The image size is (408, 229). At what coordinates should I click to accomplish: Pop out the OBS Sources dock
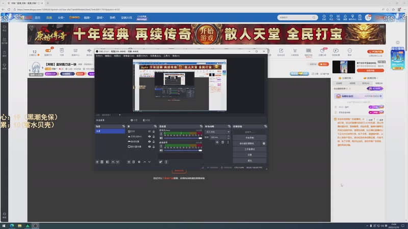click(x=155, y=126)
